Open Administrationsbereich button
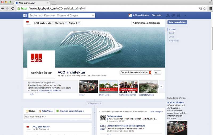 click(x=146, y=23)
